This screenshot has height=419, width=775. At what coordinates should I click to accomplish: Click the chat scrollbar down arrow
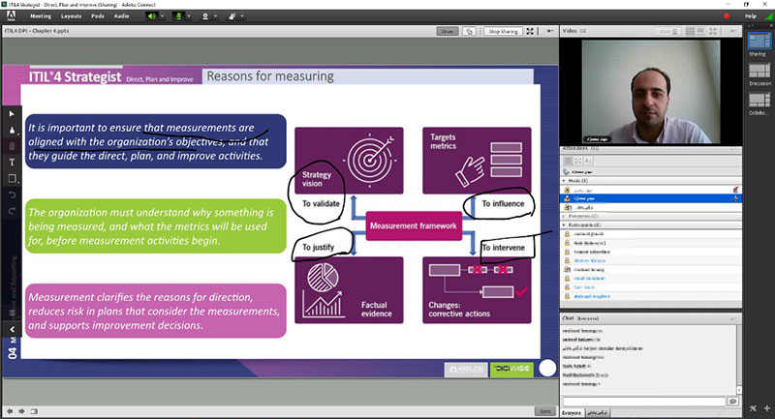click(739, 390)
